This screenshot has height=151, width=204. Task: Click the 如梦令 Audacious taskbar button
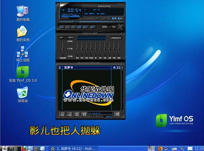[73, 148]
